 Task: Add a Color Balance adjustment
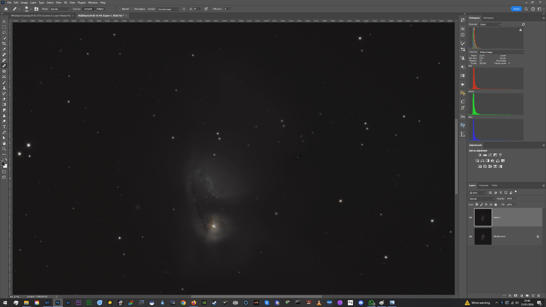click(x=482, y=161)
